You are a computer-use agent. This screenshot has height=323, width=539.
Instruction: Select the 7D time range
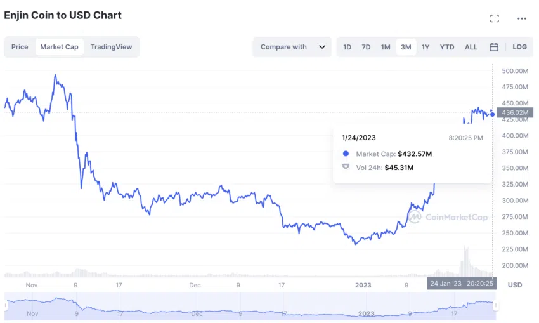366,47
